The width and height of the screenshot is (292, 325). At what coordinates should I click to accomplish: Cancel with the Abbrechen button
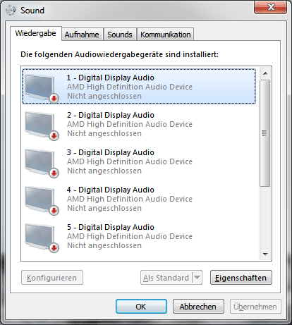(x=198, y=307)
